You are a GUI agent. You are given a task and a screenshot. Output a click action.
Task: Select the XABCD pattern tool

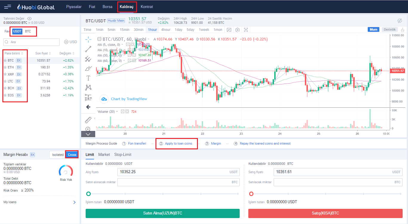[x=88, y=87]
